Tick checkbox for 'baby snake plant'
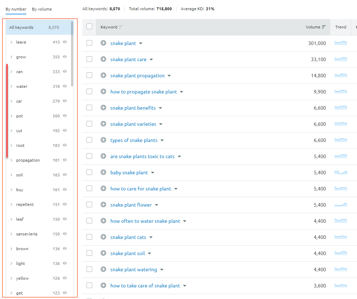The width and height of the screenshot is (357, 299). coord(89,172)
